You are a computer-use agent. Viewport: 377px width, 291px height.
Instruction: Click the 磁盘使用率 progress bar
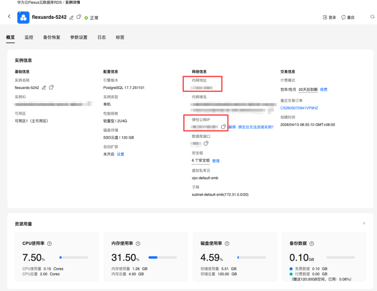point(252,257)
